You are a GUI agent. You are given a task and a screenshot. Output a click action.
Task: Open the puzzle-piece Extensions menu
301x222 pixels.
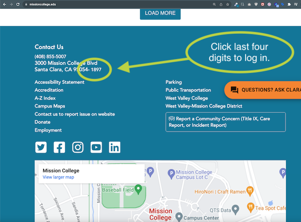[289, 4]
